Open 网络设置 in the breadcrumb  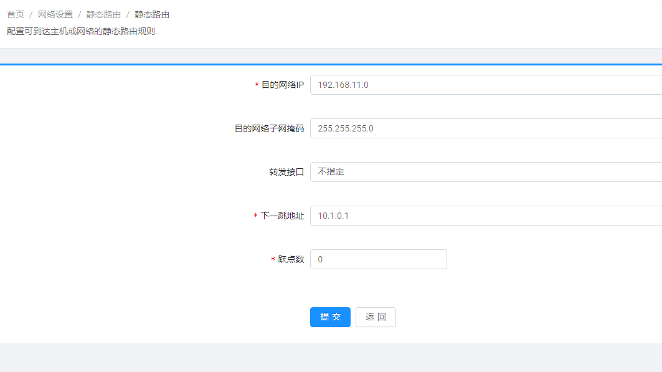55,14
